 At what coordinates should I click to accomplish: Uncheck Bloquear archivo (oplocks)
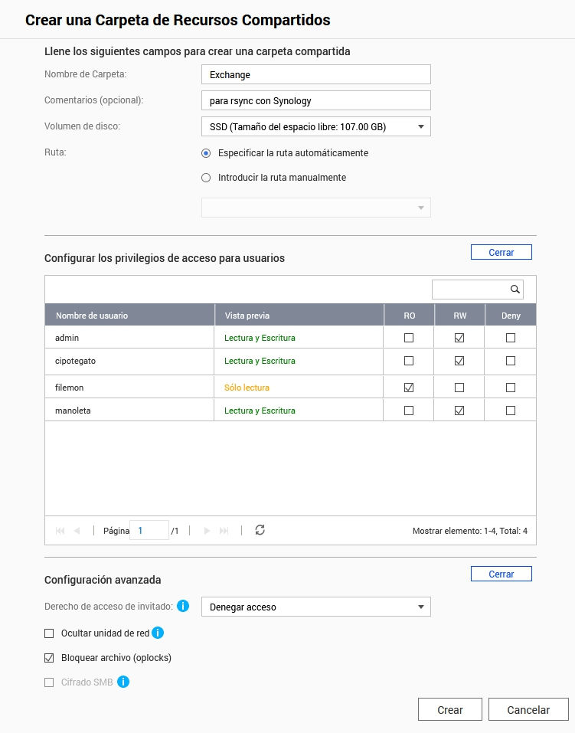(50, 658)
